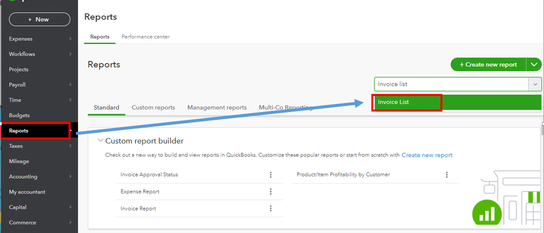Screen dimensions: 544x233
Task: Open the report search dropdown arrow
Action: [x=535, y=84]
